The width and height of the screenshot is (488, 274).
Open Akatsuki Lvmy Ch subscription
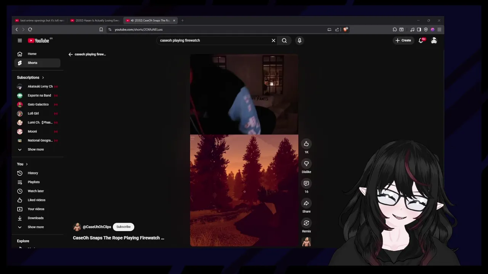[37, 87]
